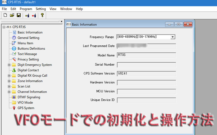
Task: Expand the Channel Information node
Action: (x=9, y=92)
